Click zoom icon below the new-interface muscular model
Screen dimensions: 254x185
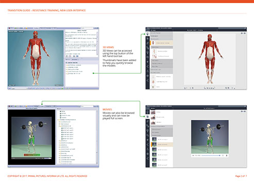pos(226,88)
